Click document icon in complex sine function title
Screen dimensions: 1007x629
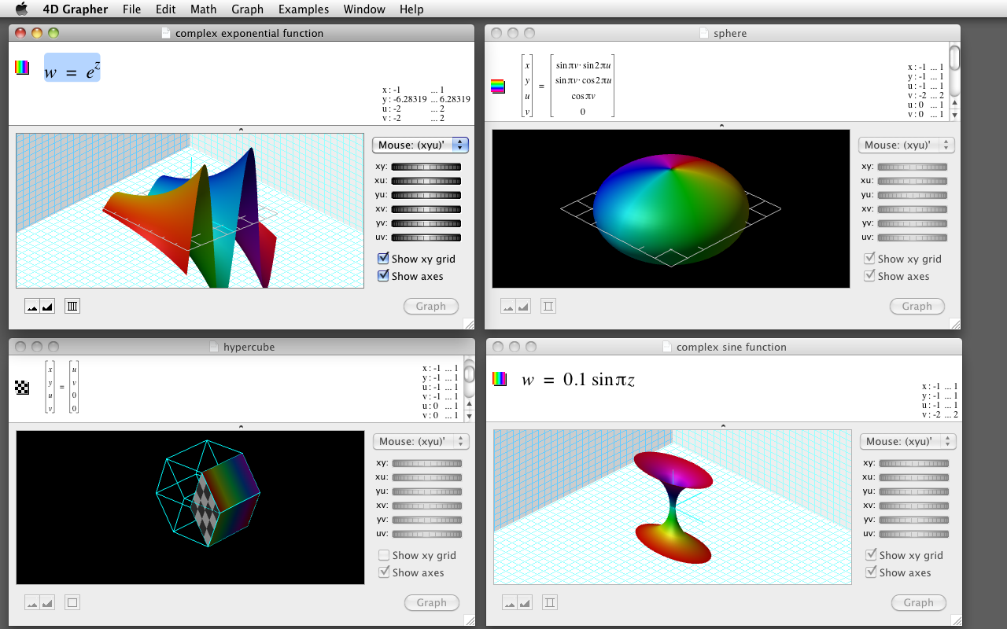coord(668,347)
